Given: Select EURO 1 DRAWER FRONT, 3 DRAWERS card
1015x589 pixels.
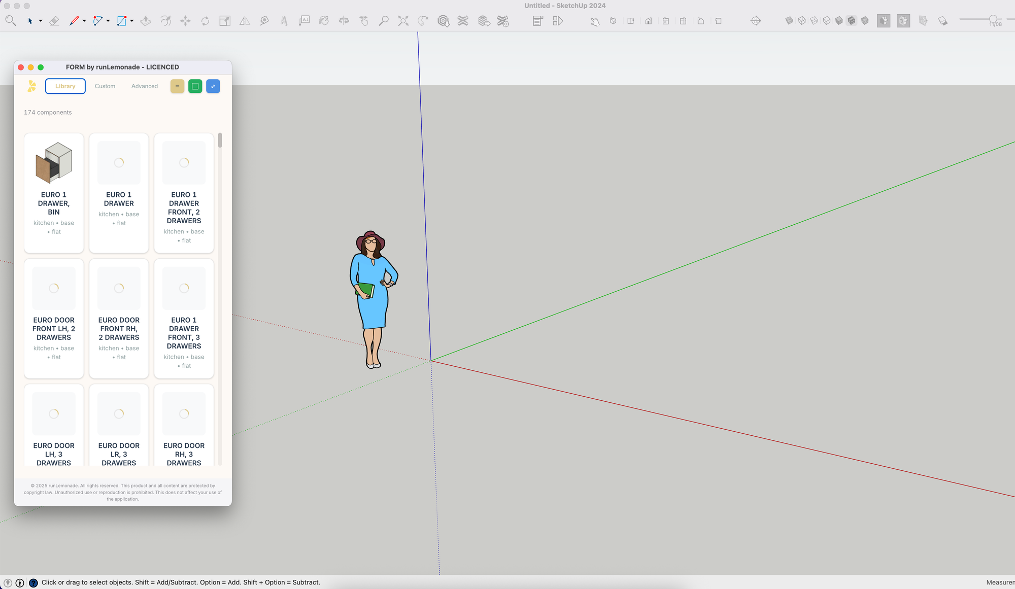Looking at the screenshot, I should tap(184, 319).
